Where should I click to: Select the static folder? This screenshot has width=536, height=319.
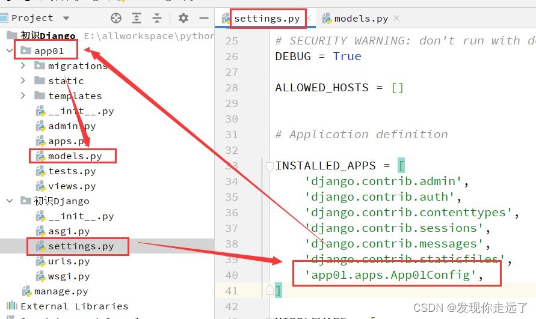tap(66, 81)
